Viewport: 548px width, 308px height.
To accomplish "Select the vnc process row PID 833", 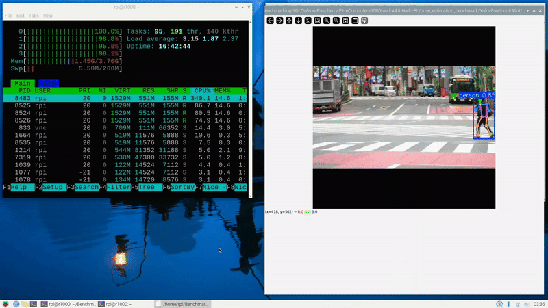I will (x=125, y=128).
